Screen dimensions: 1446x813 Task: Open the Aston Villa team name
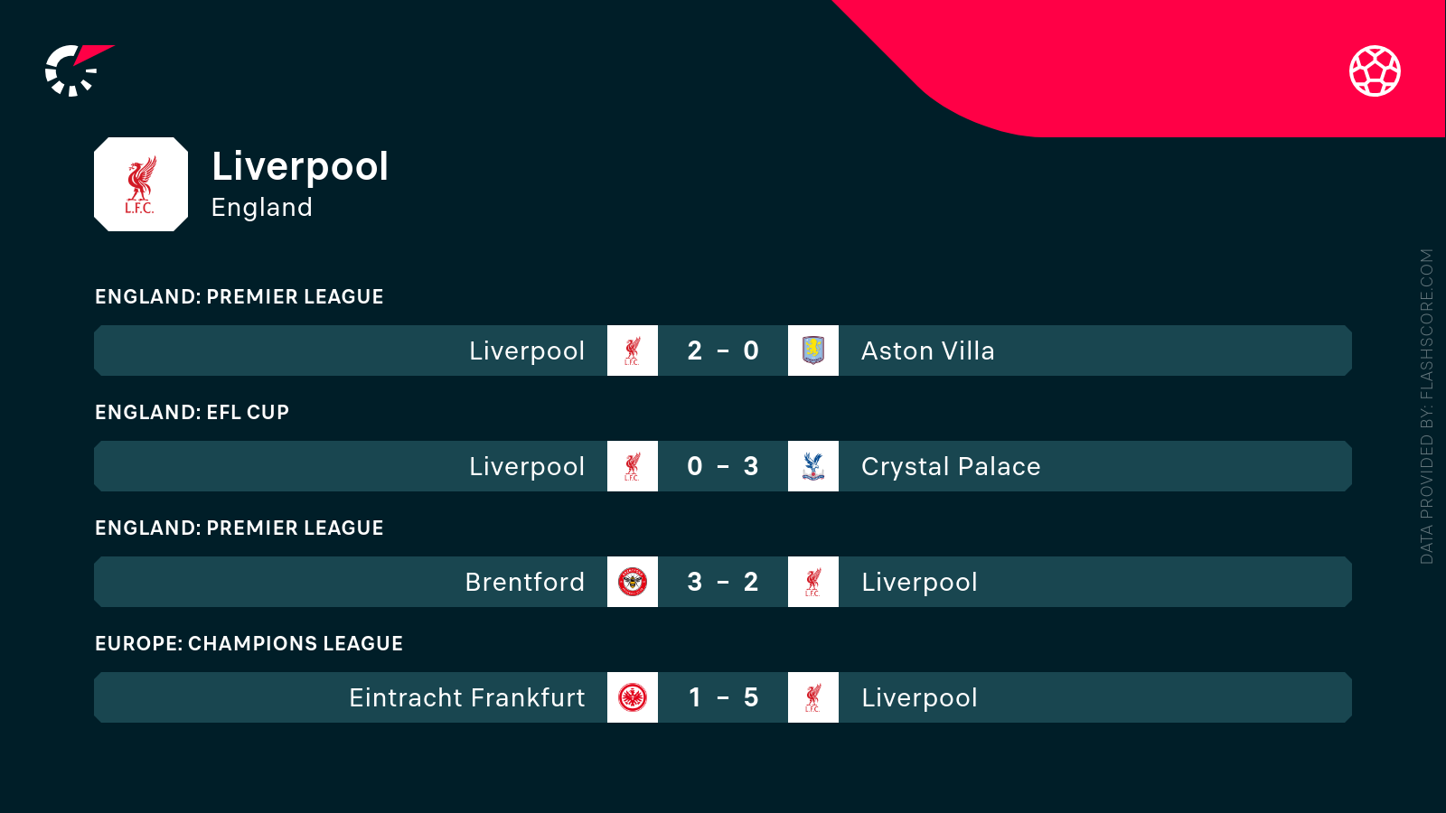pos(927,350)
